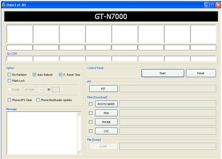Check the BOOTLOADER file checkbox
Screen dimensions: 222x159
pyautogui.click(x=91, y=104)
